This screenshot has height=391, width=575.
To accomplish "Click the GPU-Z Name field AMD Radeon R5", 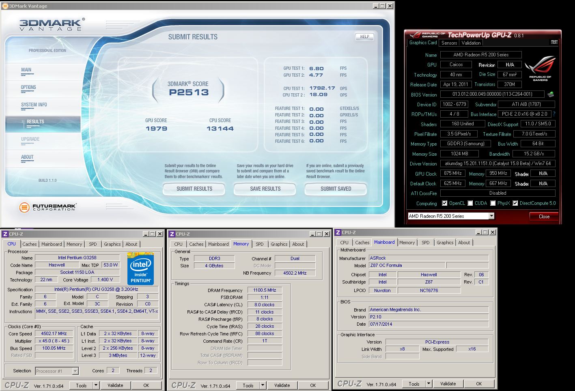I will click(481, 55).
